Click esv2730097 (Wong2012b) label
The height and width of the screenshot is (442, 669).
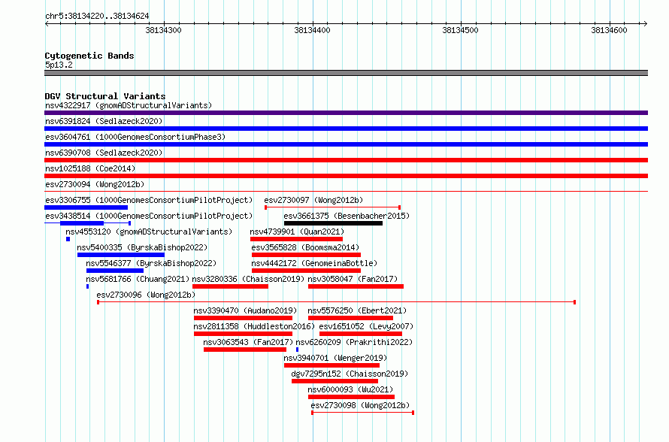point(313,200)
